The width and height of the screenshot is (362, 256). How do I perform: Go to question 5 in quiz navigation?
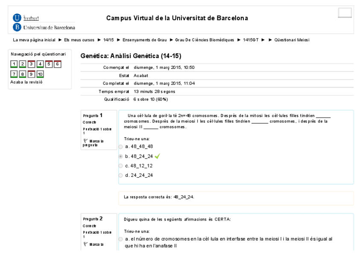[49, 64]
